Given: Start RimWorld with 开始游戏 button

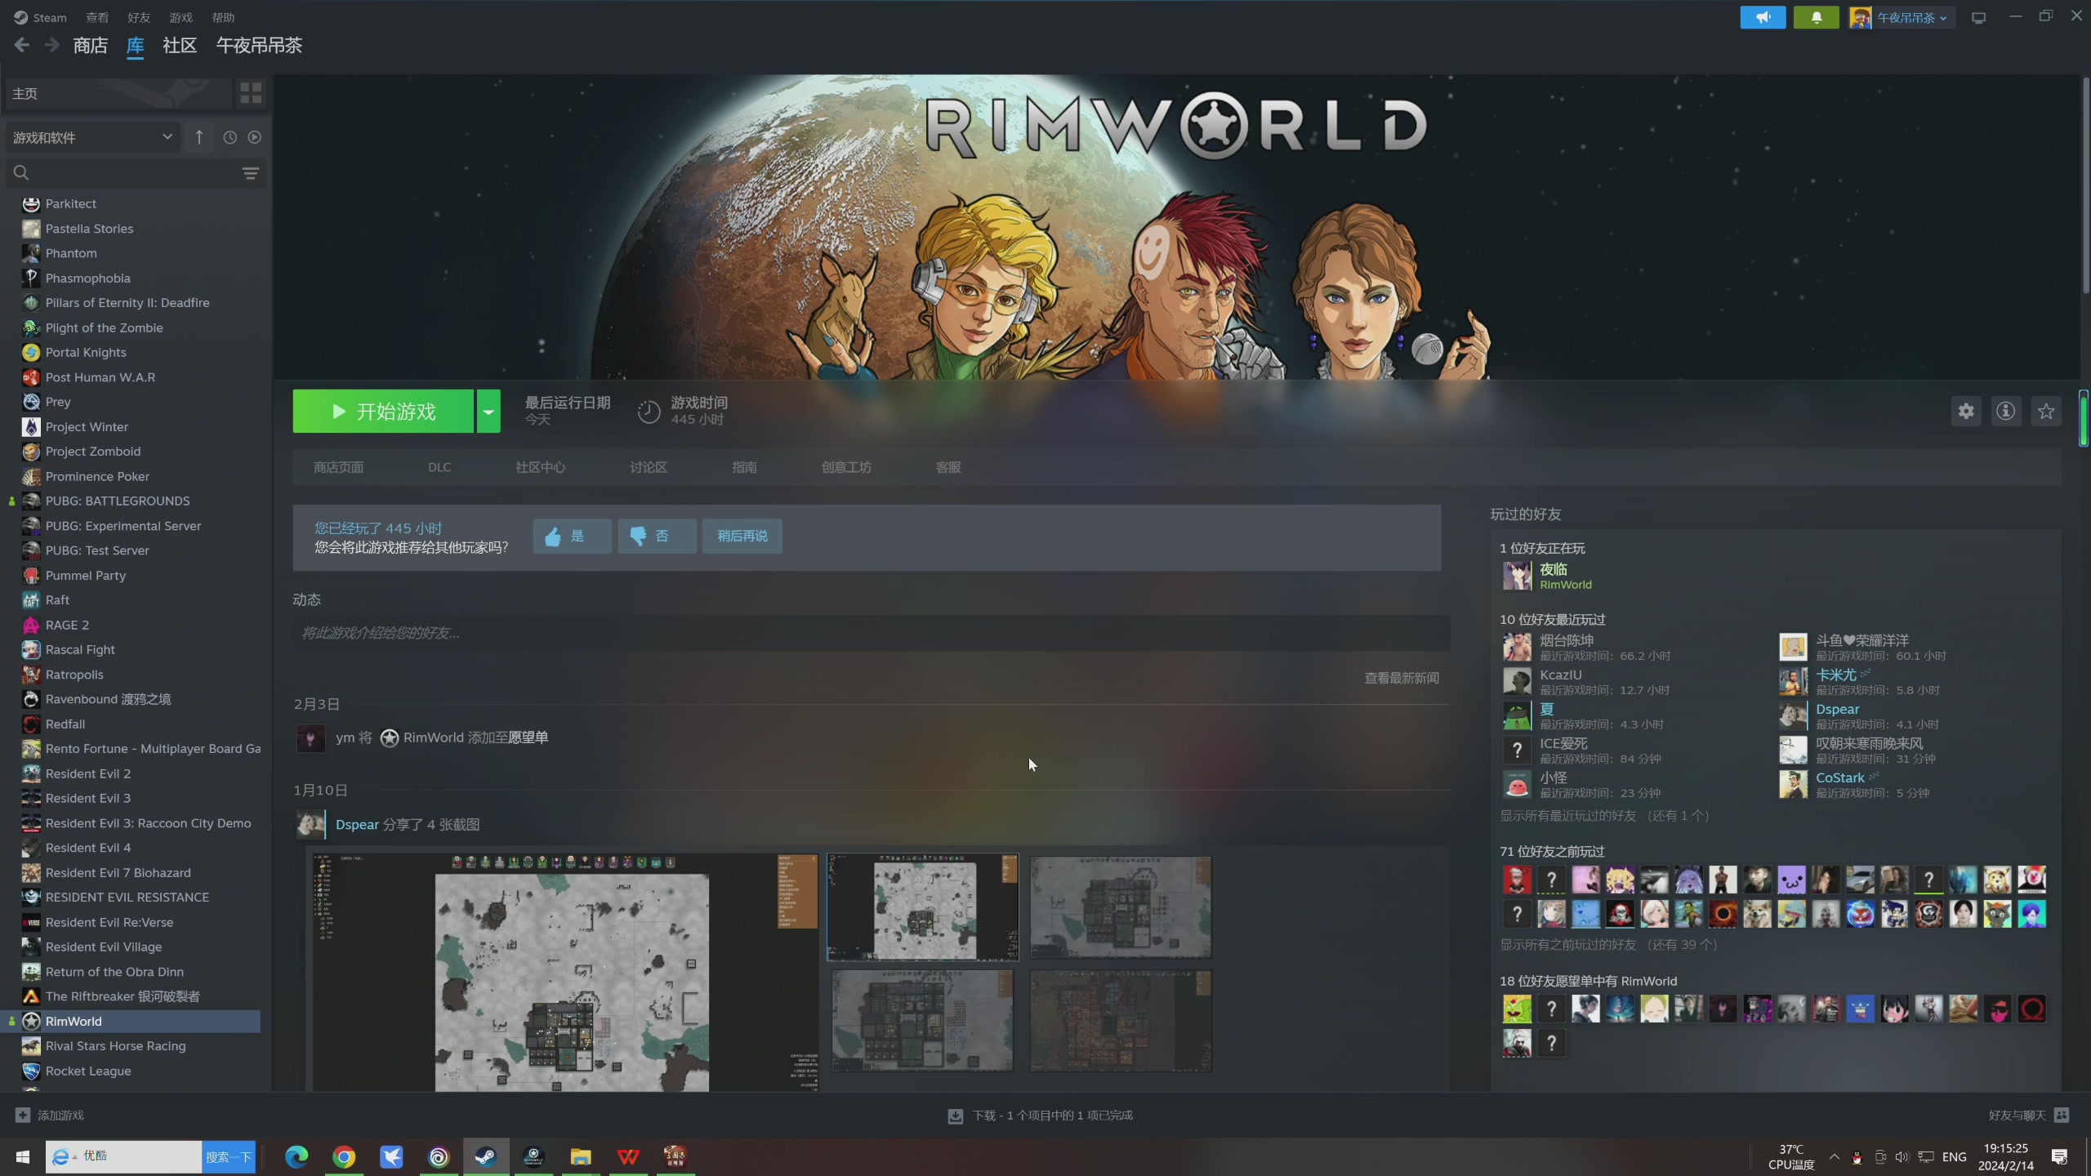Looking at the screenshot, I should pyautogui.click(x=383, y=412).
